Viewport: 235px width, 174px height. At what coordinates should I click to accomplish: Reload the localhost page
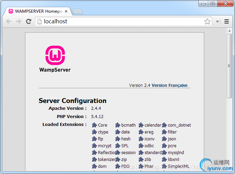click(28, 22)
